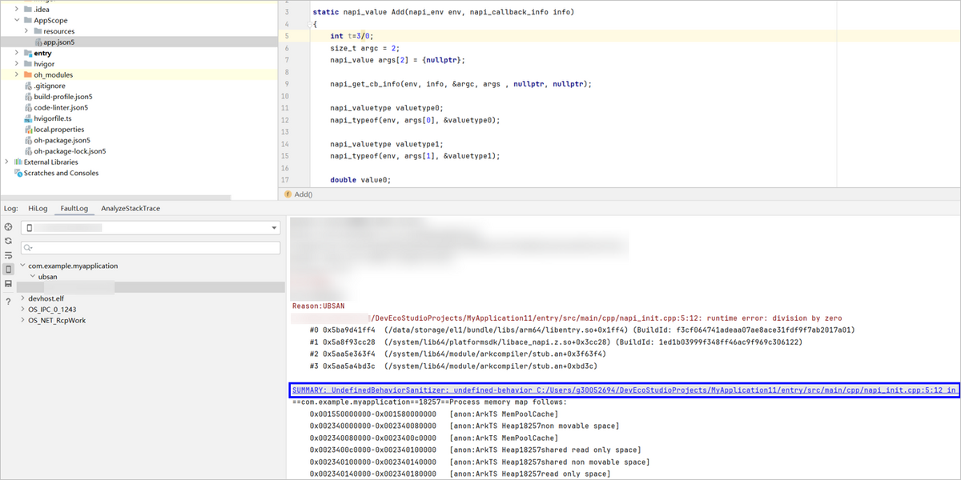961x480 pixels.
Task: Click the local.properties file icon
Action: [28, 129]
